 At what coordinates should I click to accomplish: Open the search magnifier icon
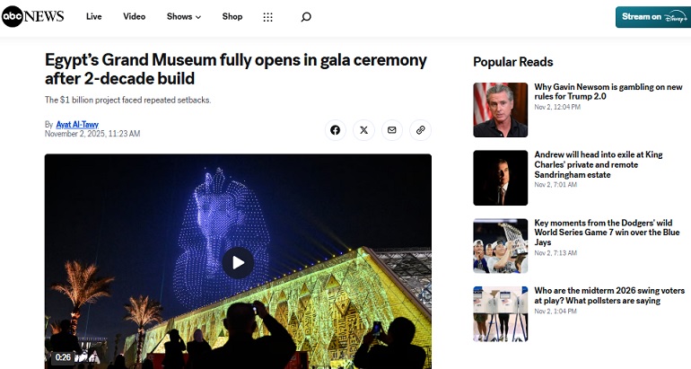pos(306,17)
